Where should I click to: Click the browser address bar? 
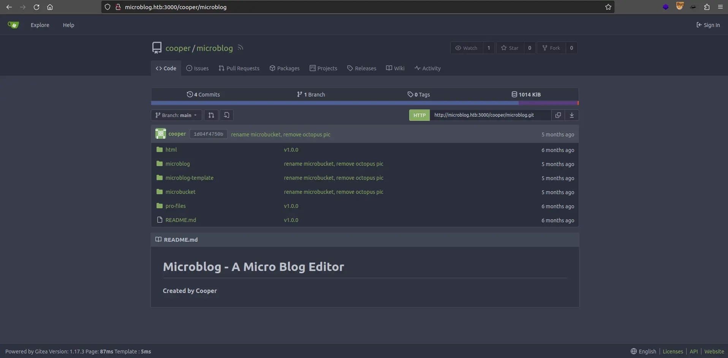click(357, 7)
